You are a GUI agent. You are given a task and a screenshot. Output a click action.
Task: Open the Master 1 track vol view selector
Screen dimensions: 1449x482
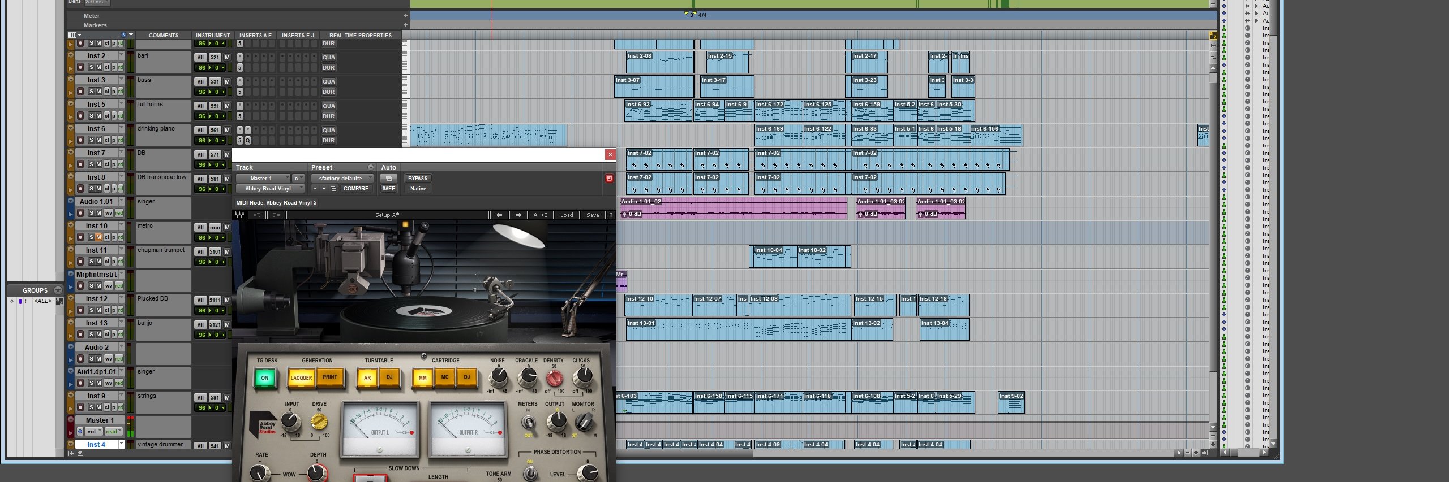click(x=94, y=432)
